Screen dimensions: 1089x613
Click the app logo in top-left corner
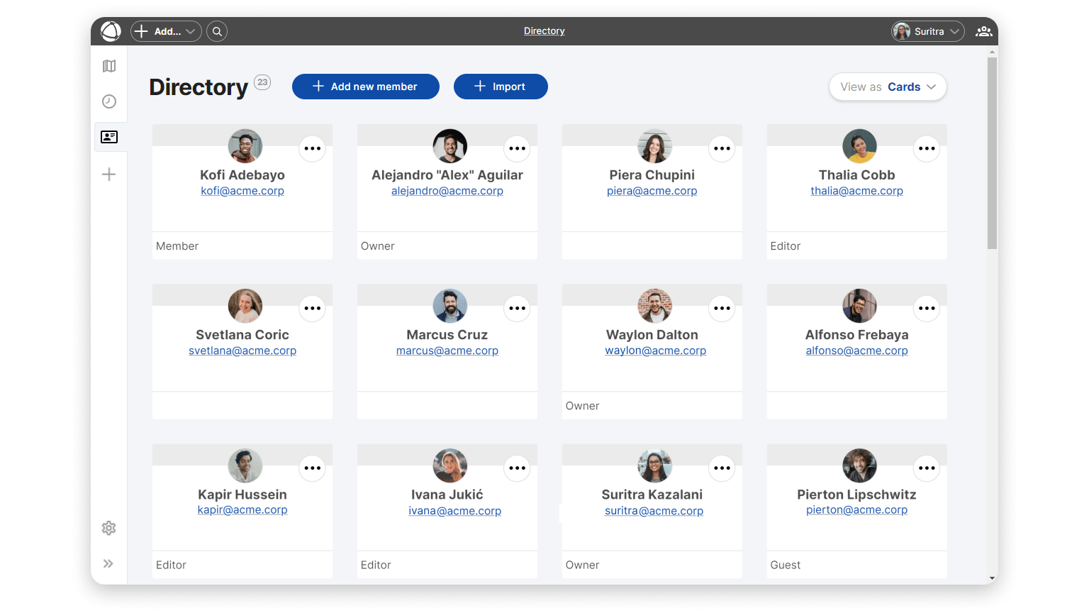coord(111,31)
